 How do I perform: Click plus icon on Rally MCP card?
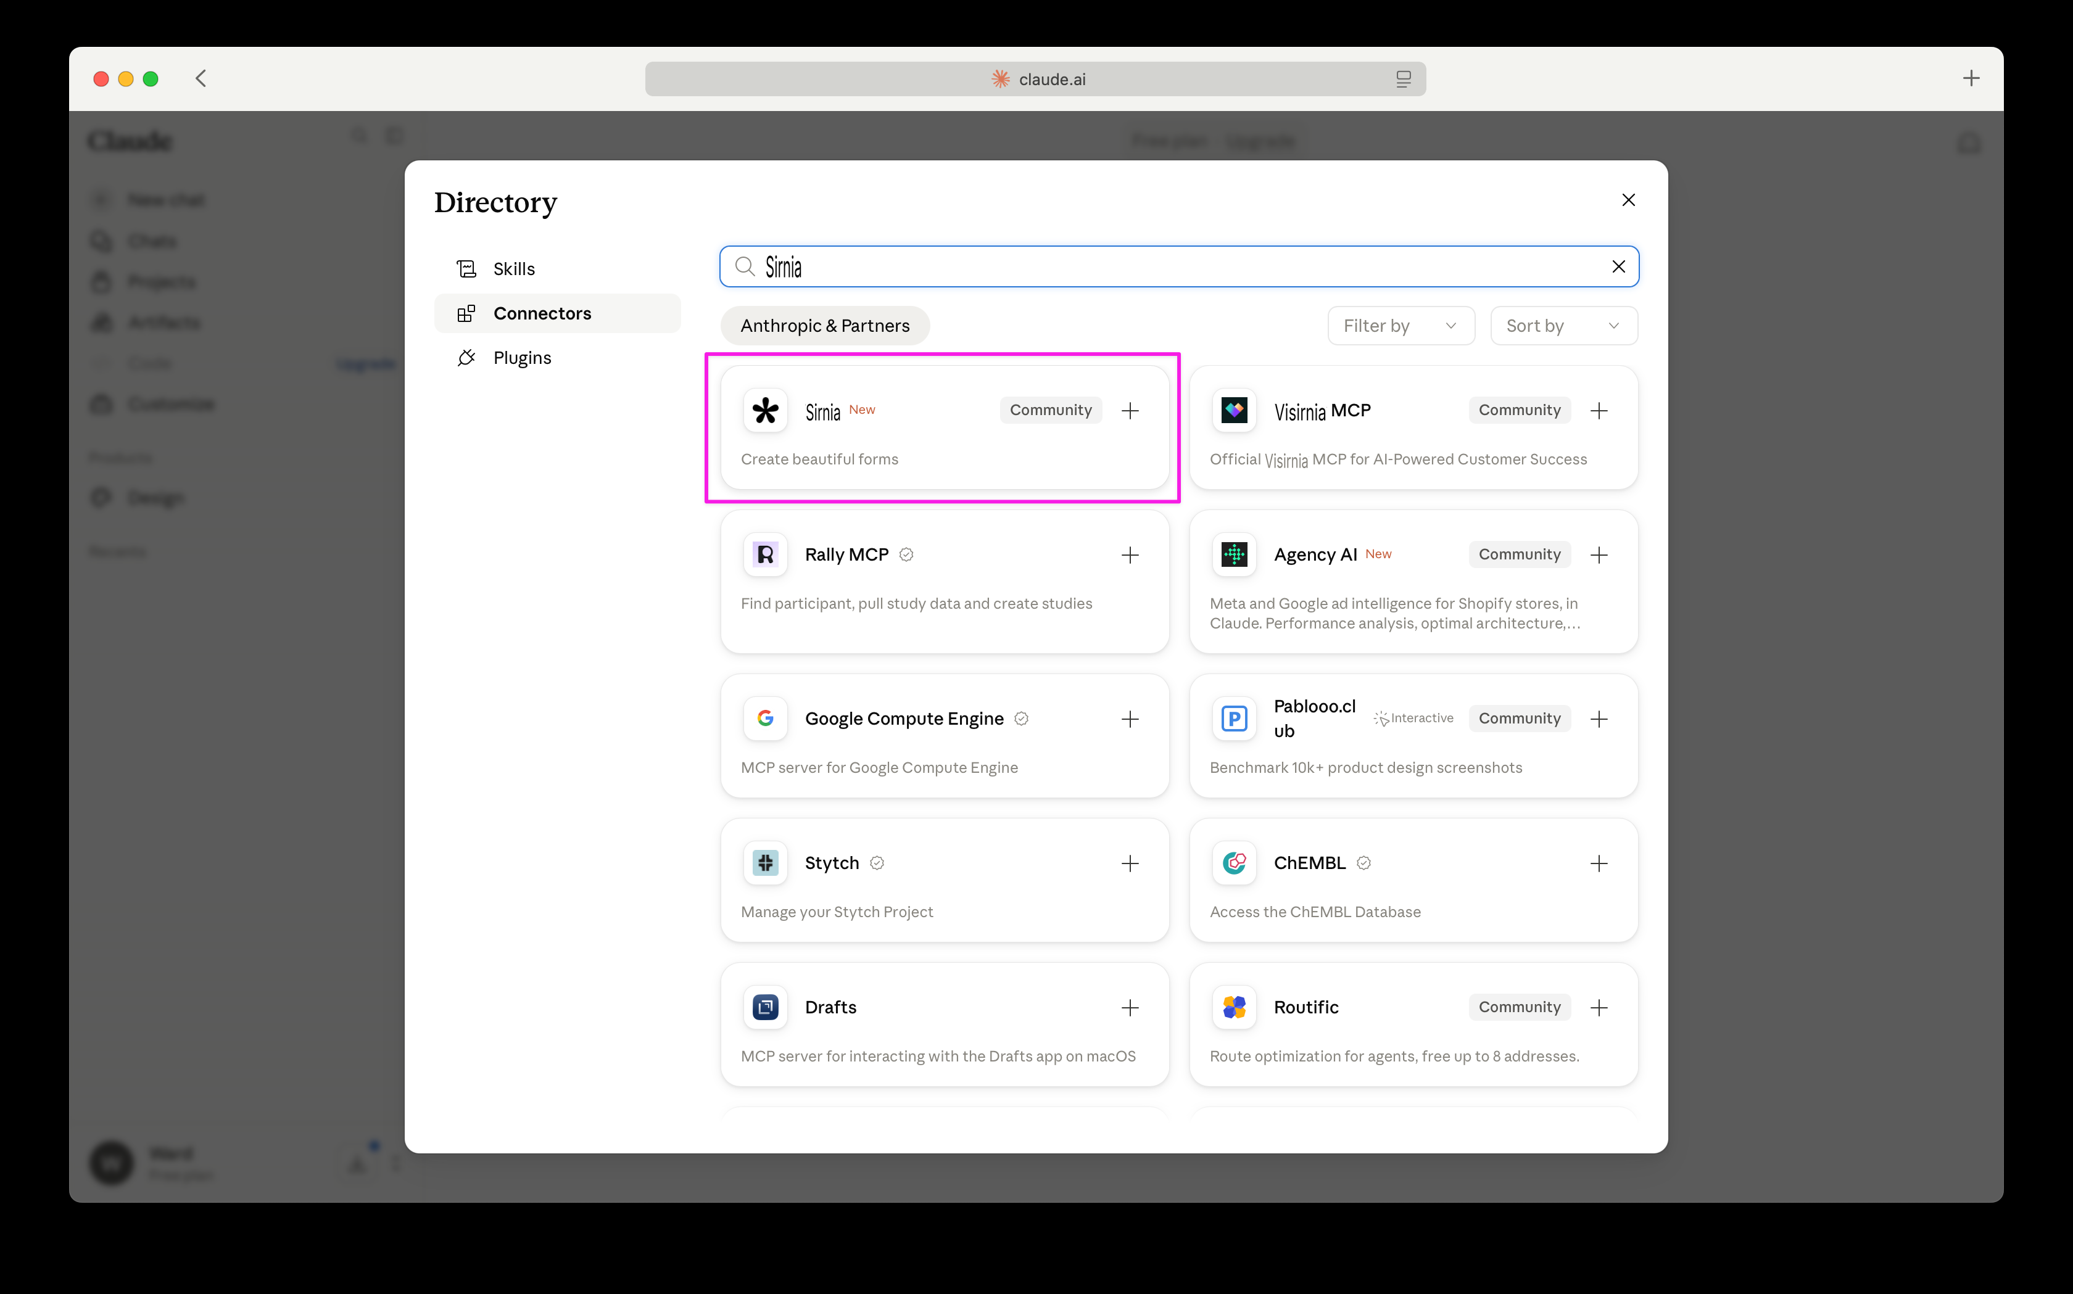point(1130,556)
